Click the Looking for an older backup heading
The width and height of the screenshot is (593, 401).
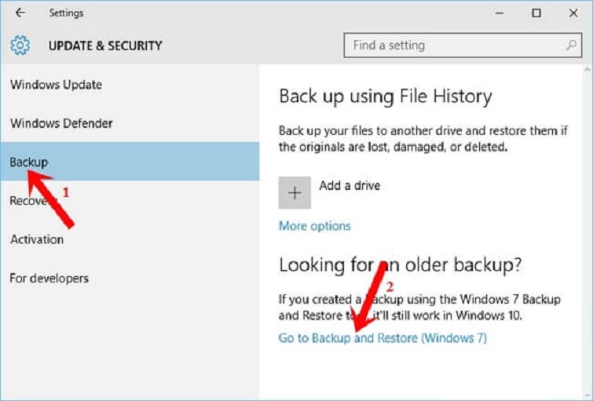(x=400, y=265)
